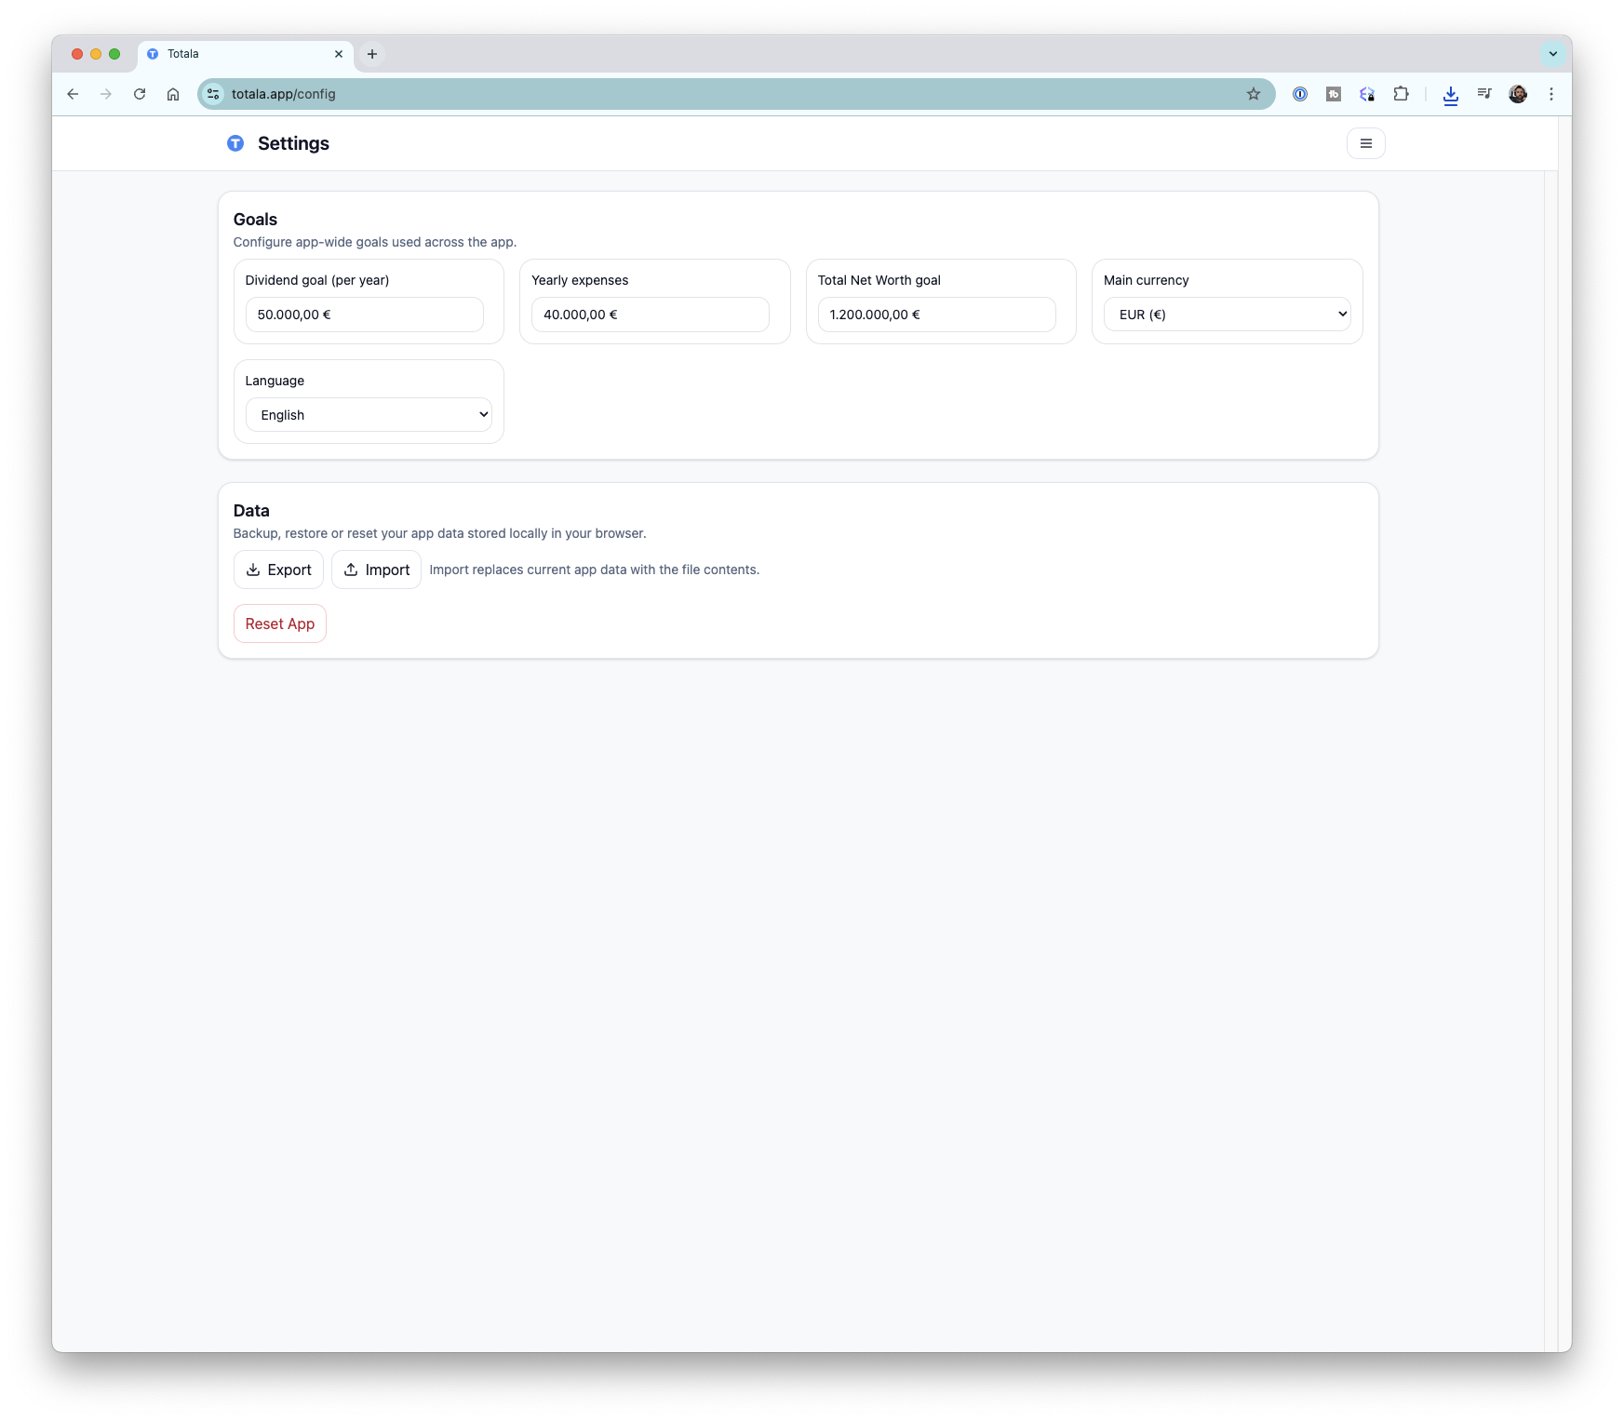Click the Totala logo beside Settings
Image resolution: width=1624 pixels, height=1421 pixels.
(235, 143)
